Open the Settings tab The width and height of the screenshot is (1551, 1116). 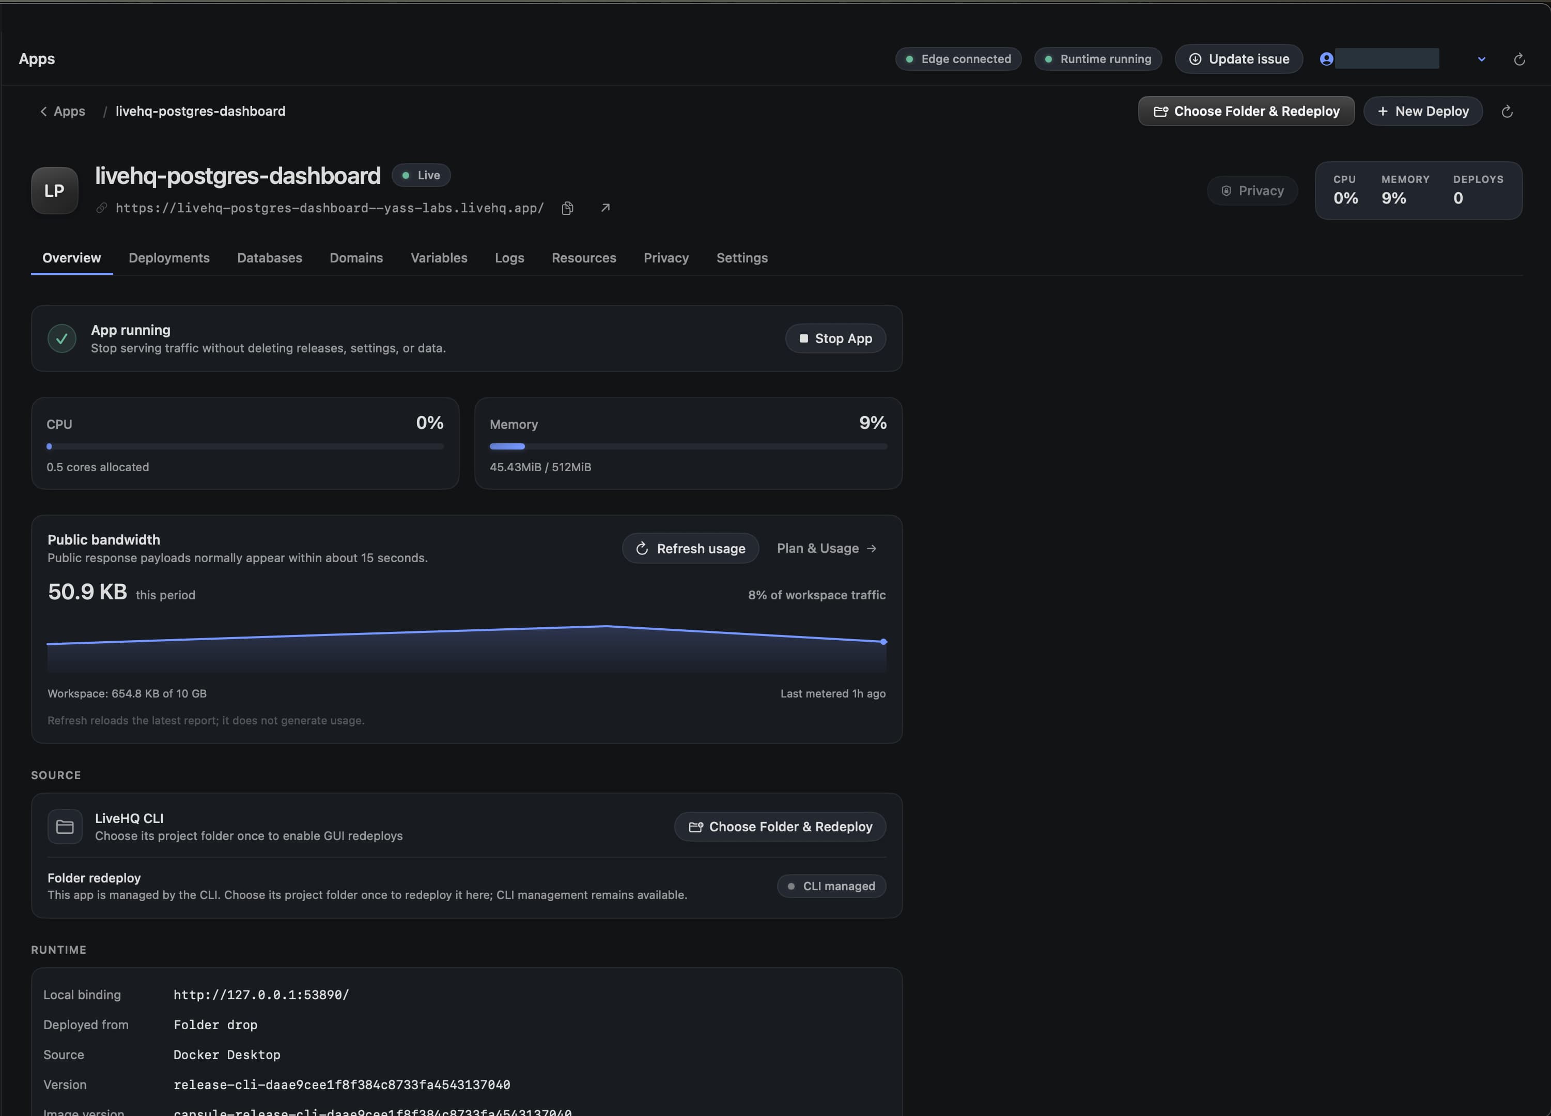(742, 258)
